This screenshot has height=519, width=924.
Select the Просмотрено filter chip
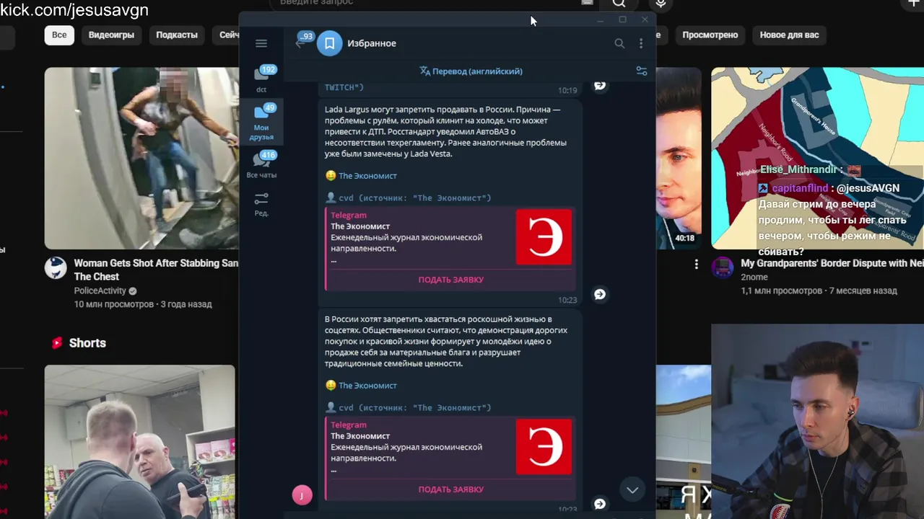point(710,35)
